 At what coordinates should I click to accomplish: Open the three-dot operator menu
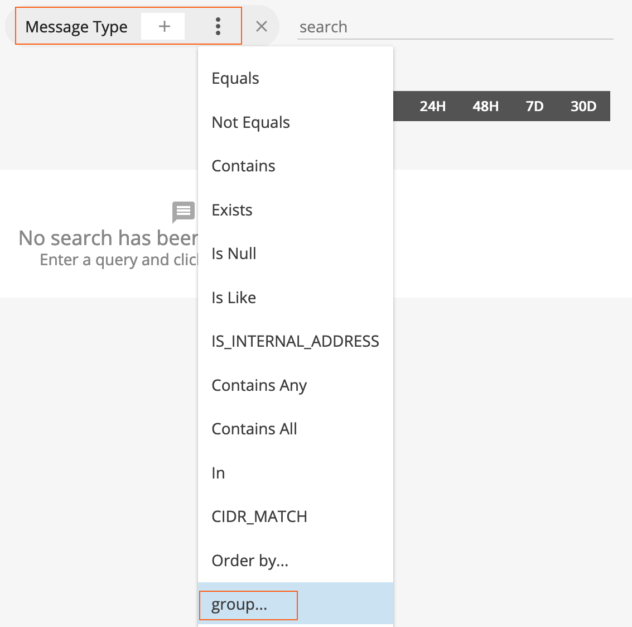[x=218, y=27]
